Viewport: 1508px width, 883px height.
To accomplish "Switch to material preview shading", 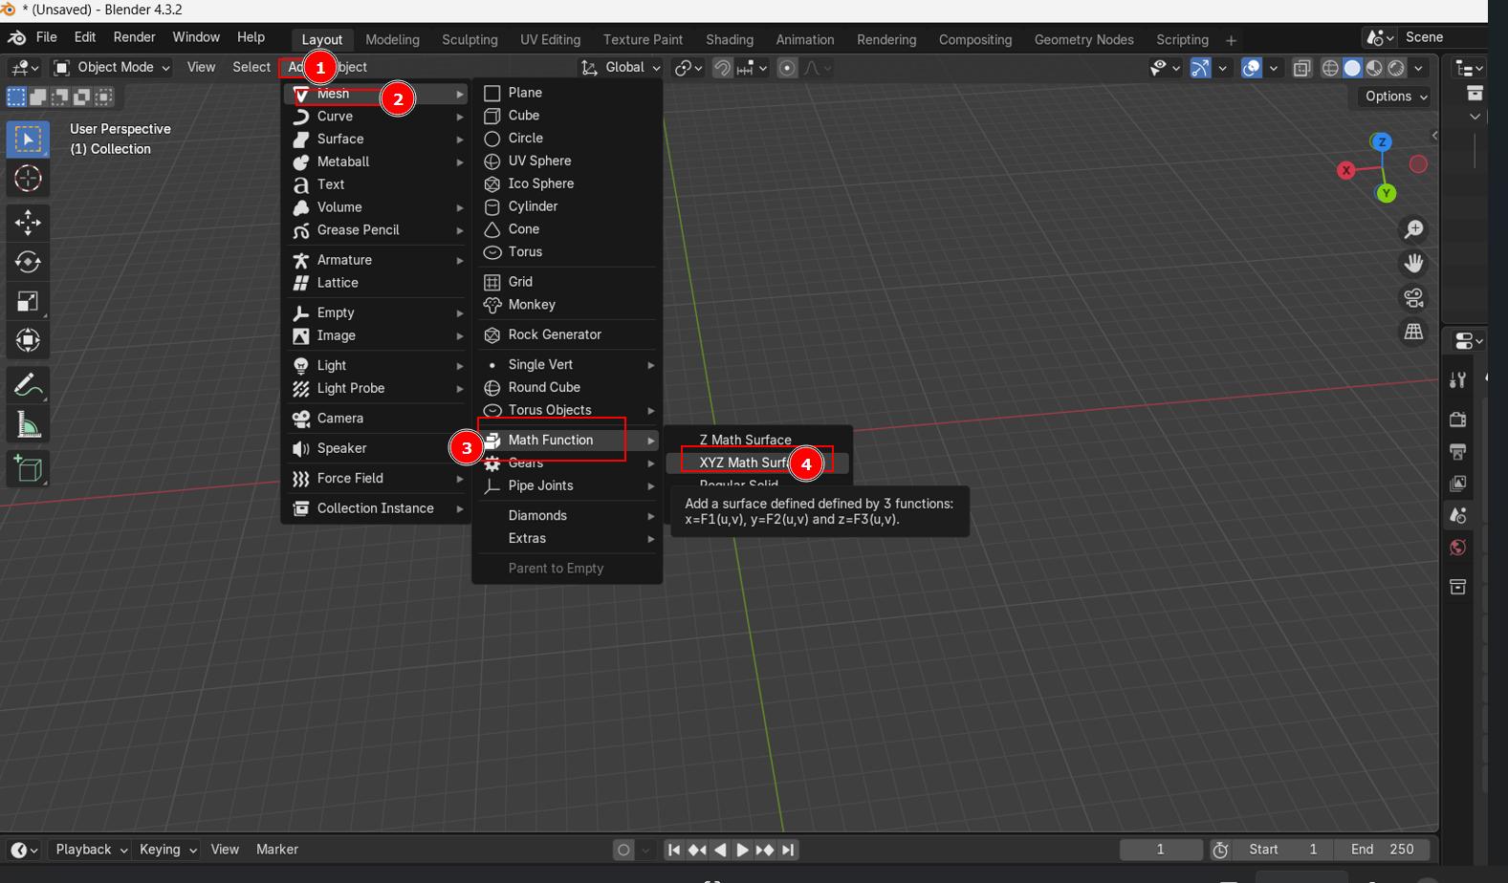I will [x=1374, y=68].
